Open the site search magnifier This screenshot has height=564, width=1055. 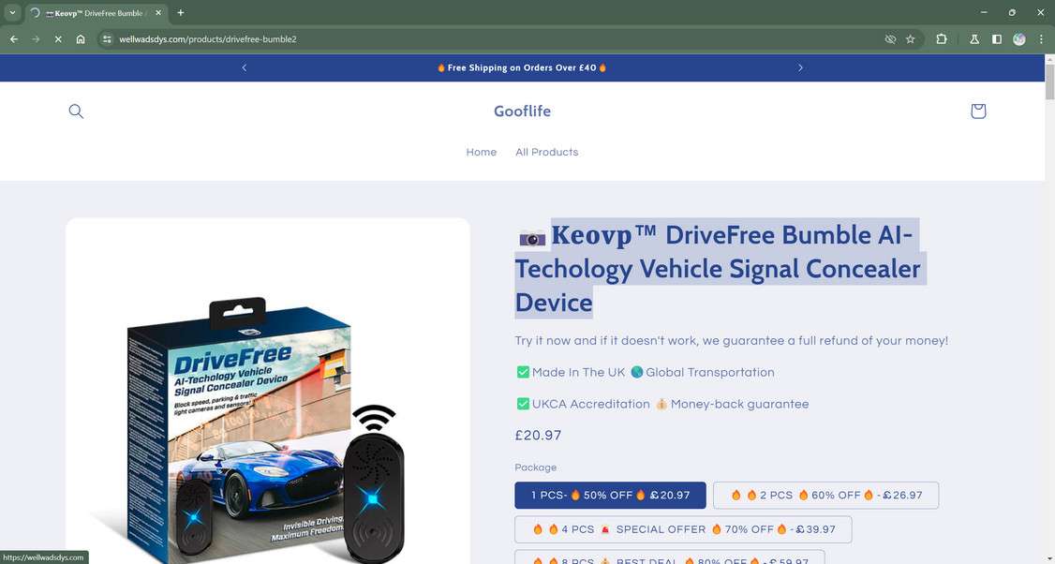[x=76, y=111]
